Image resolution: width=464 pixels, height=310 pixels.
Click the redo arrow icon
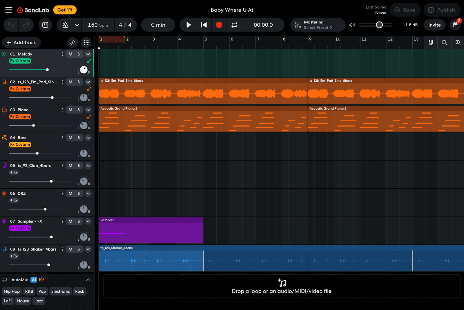coord(26,25)
